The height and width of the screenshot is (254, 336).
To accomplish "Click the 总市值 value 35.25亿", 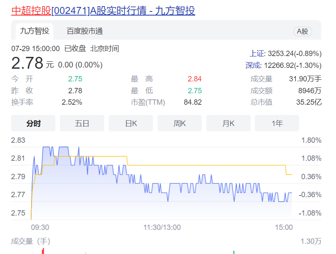I will pyautogui.click(x=309, y=102).
